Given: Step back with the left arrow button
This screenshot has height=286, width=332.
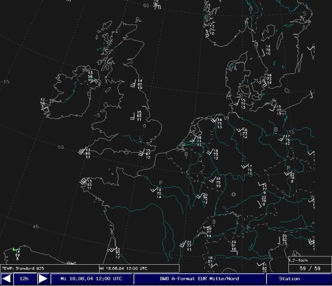Looking at the screenshot, I should pyautogui.click(x=7, y=279).
